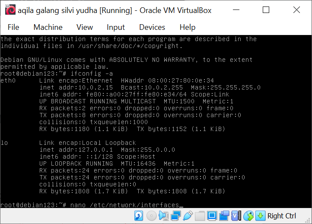Click the video recording status icon

[x=224, y=216]
